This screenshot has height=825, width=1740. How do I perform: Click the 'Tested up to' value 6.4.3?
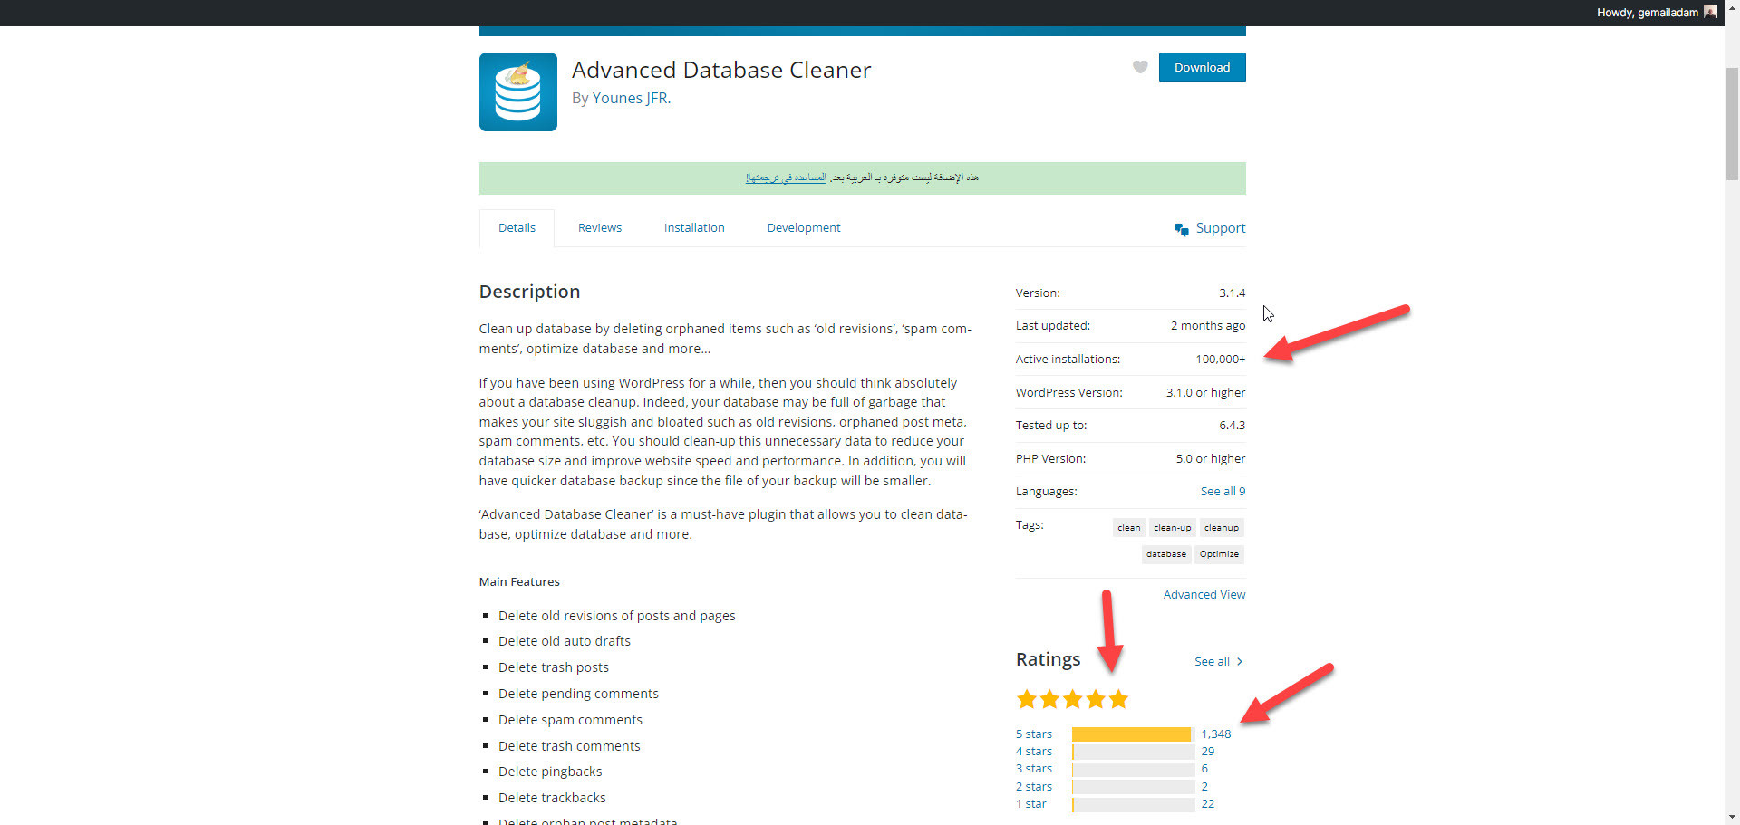pyautogui.click(x=1232, y=426)
